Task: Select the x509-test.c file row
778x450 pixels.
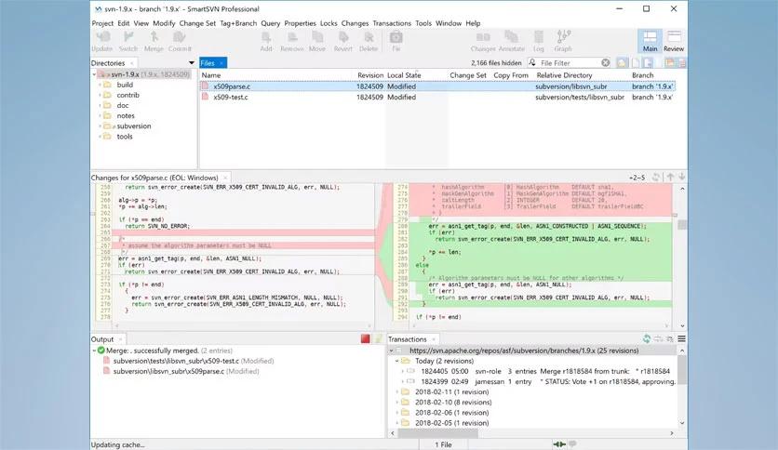Action: click(234, 97)
